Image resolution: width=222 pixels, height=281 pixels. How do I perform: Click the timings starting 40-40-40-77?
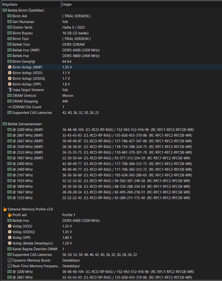pos(127,170)
